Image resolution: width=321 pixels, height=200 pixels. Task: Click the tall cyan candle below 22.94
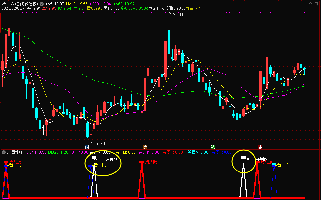click(x=169, y=42)
